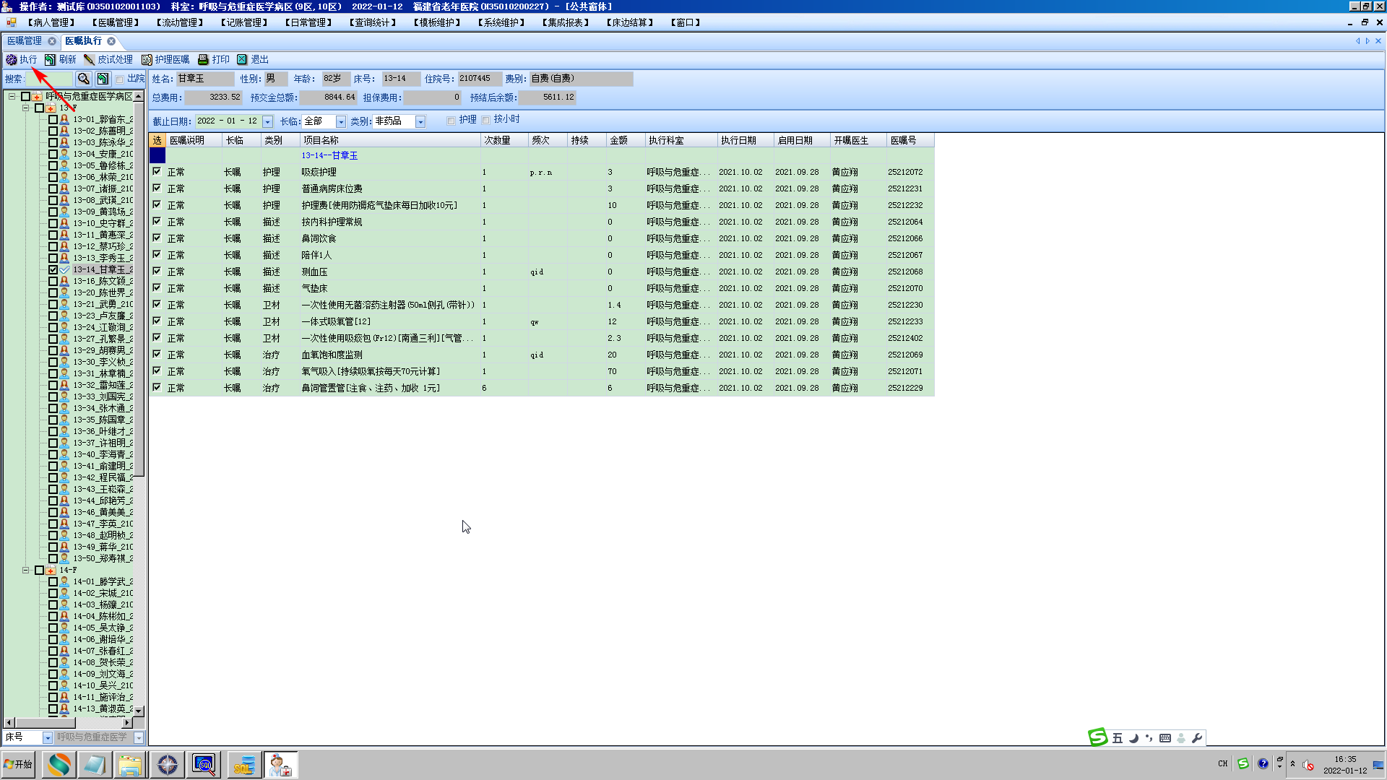This screenshot has width=1387, height=780.
Task: Click the 打印 printer icon
Action: pyautogui.click(x=204, y=60)
